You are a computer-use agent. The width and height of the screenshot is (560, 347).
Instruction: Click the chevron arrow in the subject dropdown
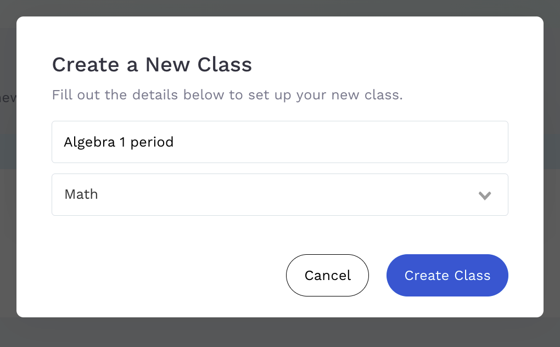coord(484,195)
